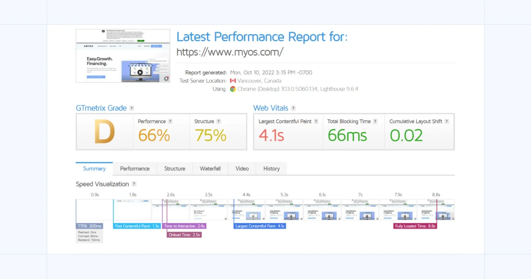Click the myos.com site screenshot thumbnail
This screenshot has height=279, width=531.
[123, 56]
